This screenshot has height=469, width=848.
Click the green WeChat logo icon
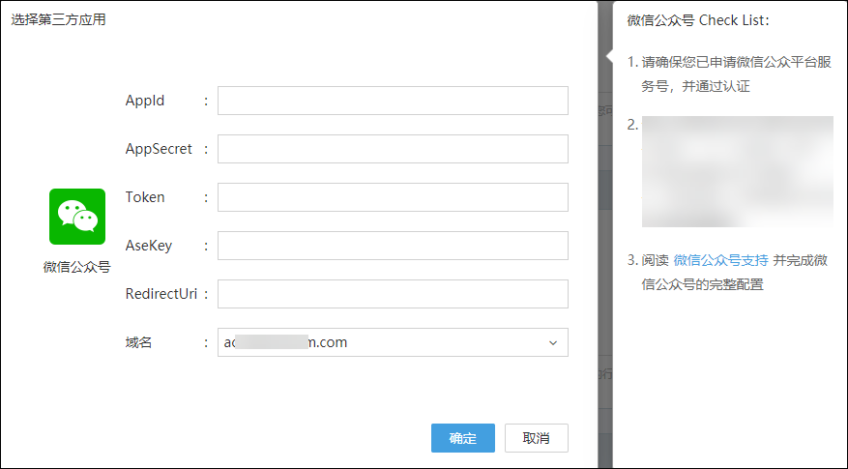click(77, 217)
